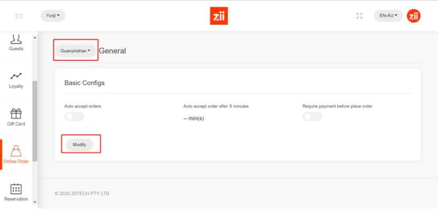This screenshot has width=438, height=209.
Task: Open the Reservation calendar icon
Action: tap(16, 188)
